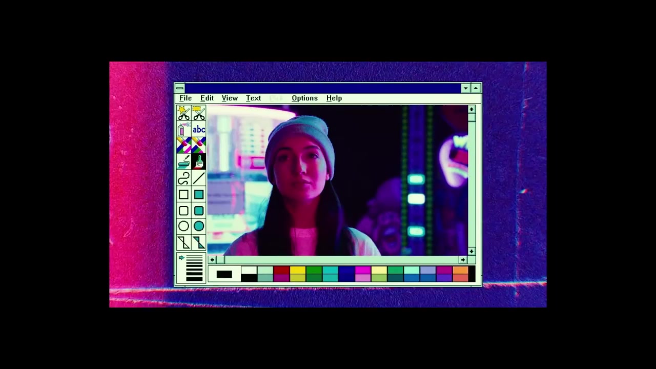Image resolution: width=656 pixels, height=369 pixels.
Task: Select the hollow Box tool
Action: [x=183, y=195]
